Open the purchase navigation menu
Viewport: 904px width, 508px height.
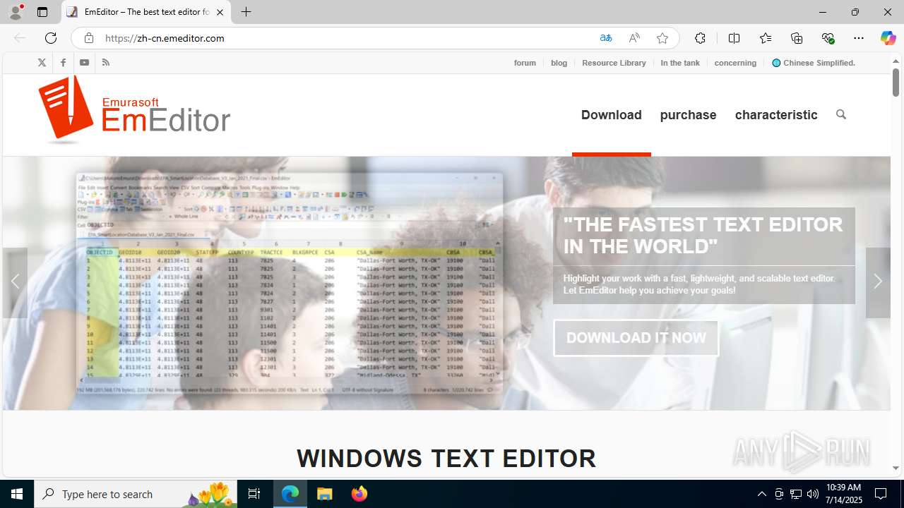point(688,114)
